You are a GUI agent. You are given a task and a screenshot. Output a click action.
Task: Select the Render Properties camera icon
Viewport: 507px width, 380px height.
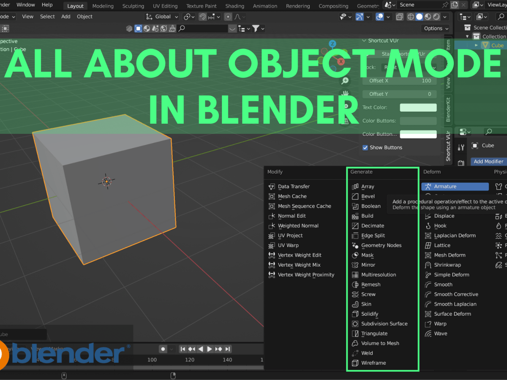[461, 163]
